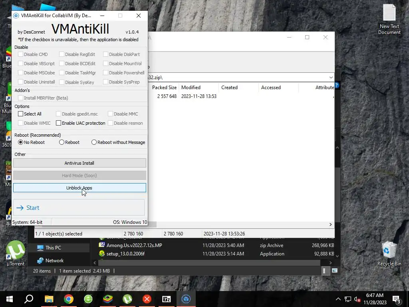The width and height of the screenshot is (409, 307).
Task: Close the VMAntiKill window
Action: (x=139, y=16)
